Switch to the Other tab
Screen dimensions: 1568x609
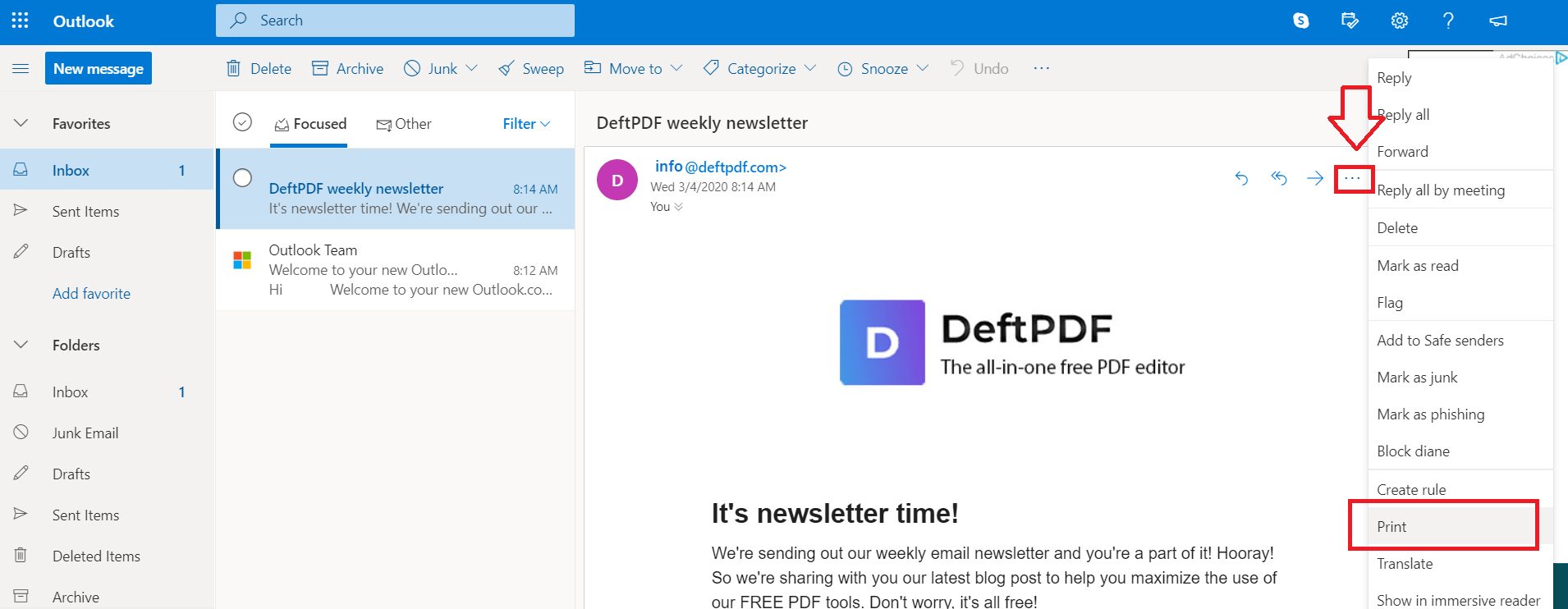click(x=403, y=124)
